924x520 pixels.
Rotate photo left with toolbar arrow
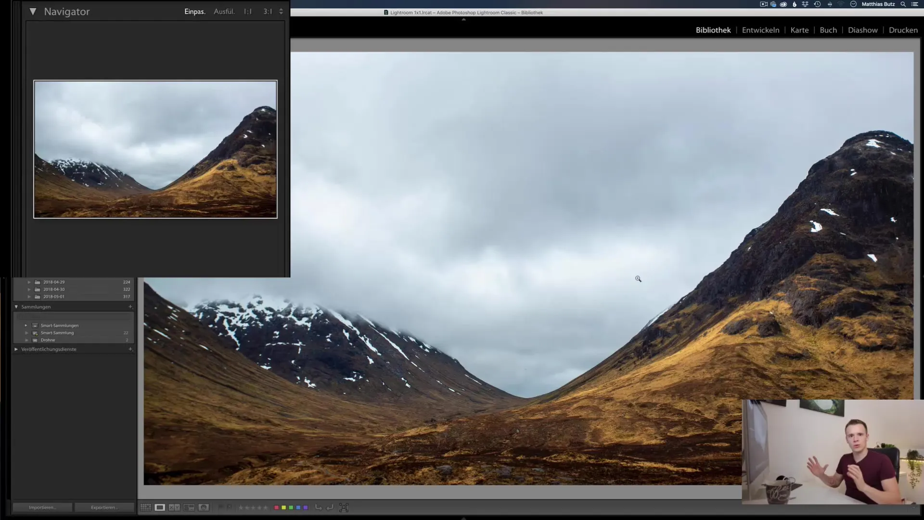(319, 507)
